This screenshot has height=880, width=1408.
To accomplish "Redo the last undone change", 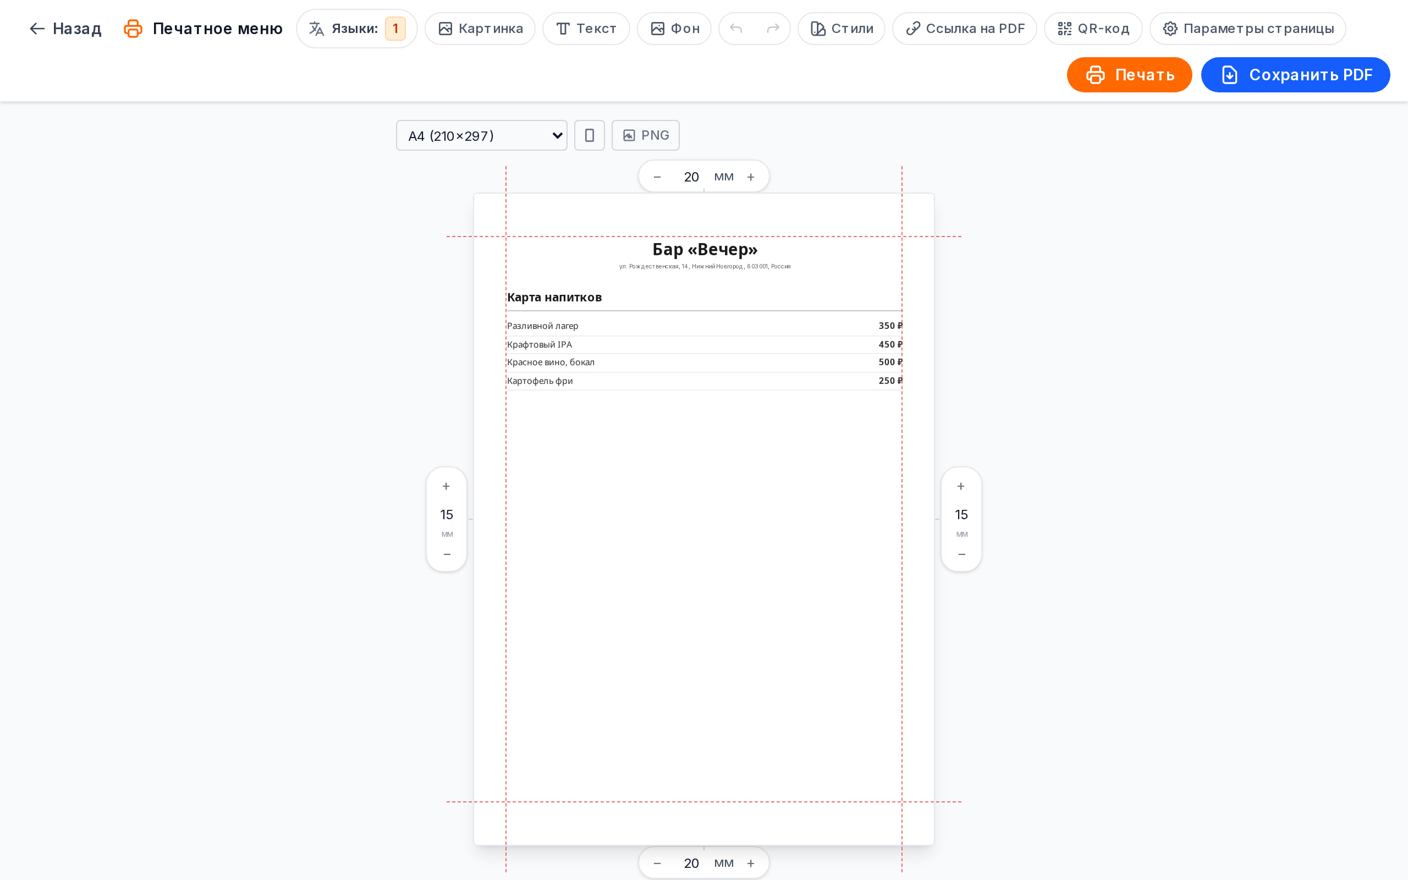I will pyautogui.click(x=773, y=29).
